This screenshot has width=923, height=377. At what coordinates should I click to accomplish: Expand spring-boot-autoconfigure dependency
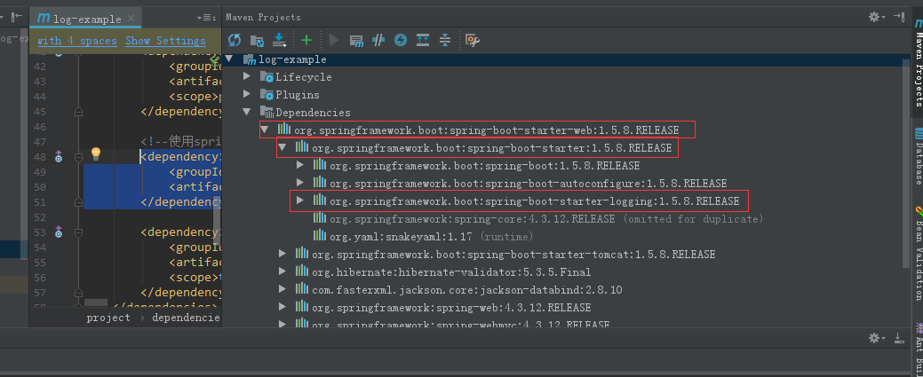coord(300,183)
